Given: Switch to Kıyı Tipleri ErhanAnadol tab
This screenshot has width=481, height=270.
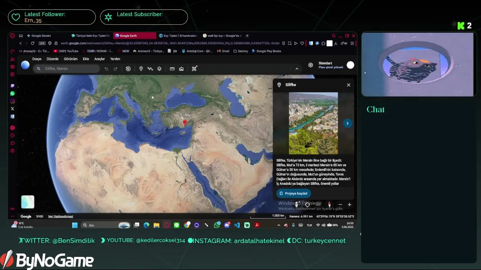Looking at the screenshot, I should click(x=178, y=36).
